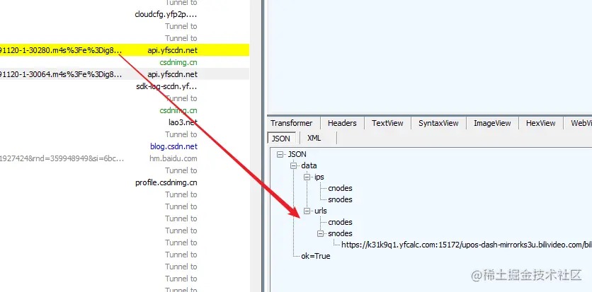Open the Headers tab
The image size is (592, 292).
click(342, 123)
